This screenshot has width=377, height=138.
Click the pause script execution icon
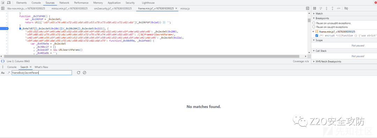click(315, 8)
